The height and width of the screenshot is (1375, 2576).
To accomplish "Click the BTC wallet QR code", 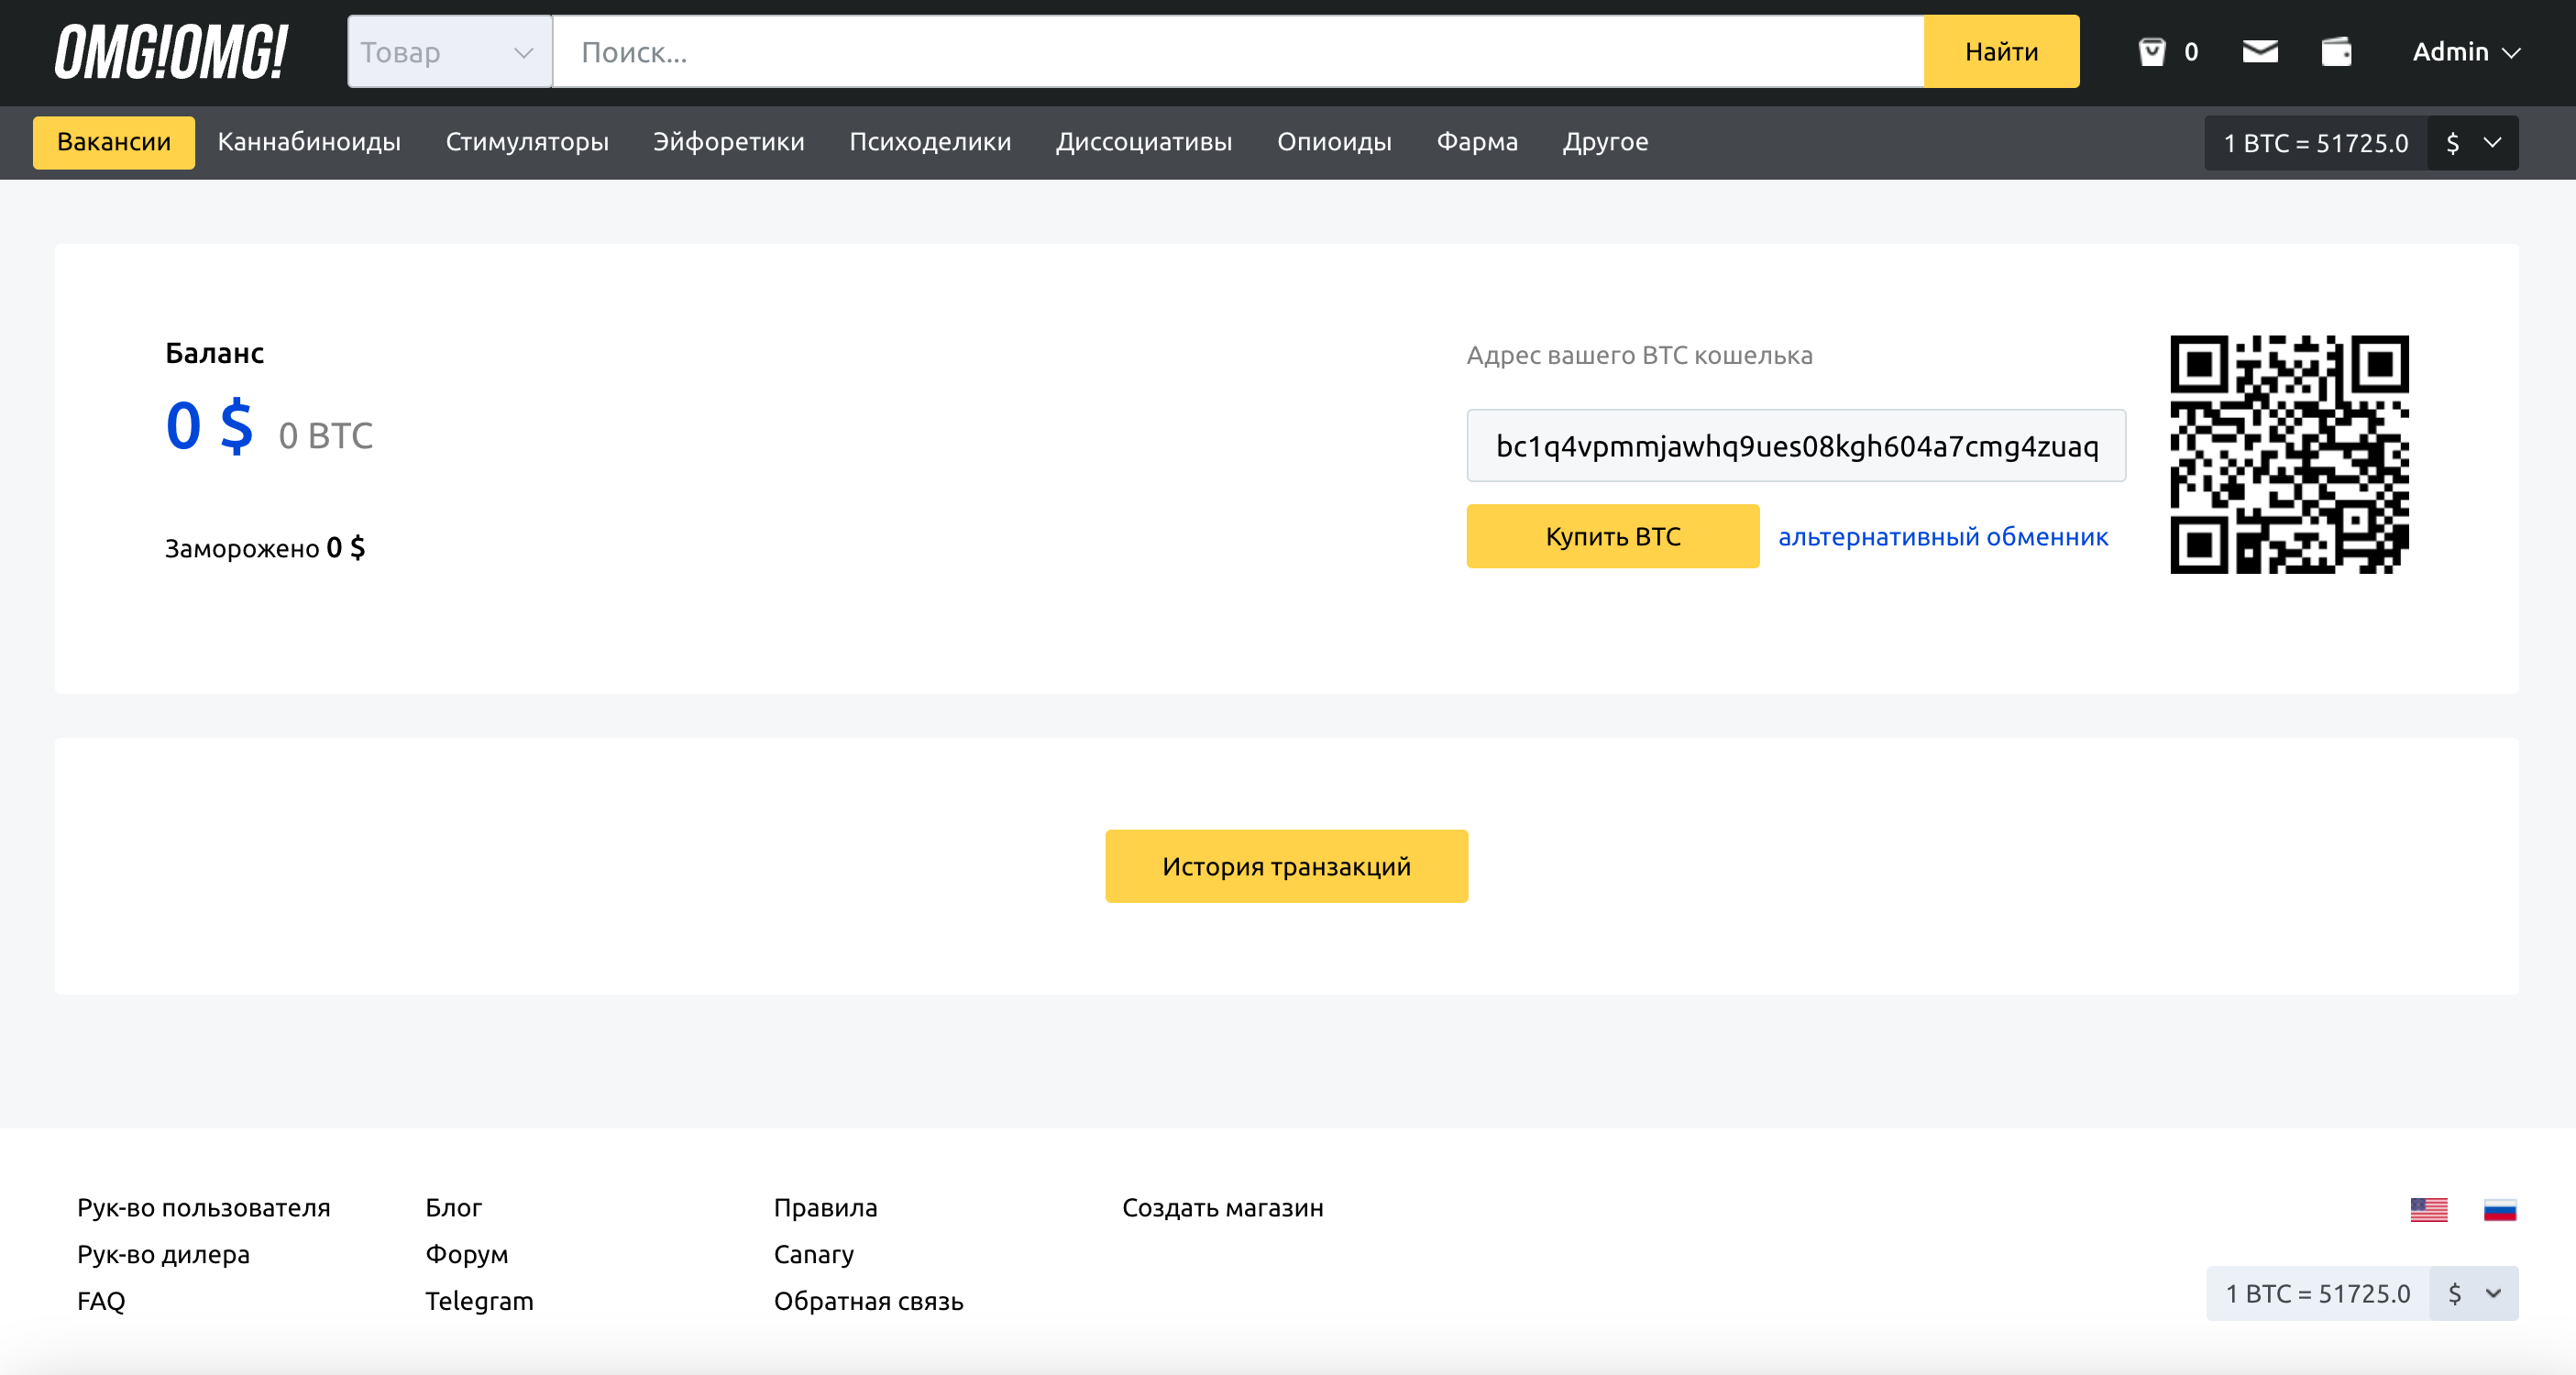I will click(2288, 454).
